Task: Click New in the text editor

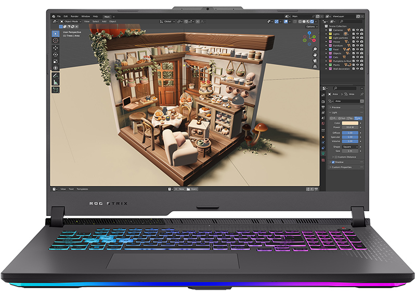Action: tap(180, 189)
